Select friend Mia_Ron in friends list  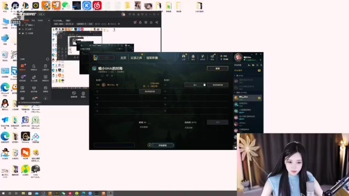247,98
